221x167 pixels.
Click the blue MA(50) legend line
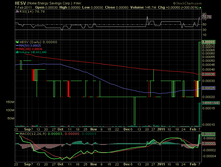click(x=17, y=46)
